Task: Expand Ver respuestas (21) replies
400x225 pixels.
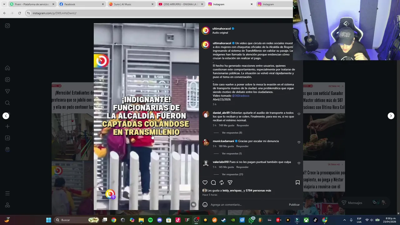Action: pyautogui.click(x=232, y=174)
